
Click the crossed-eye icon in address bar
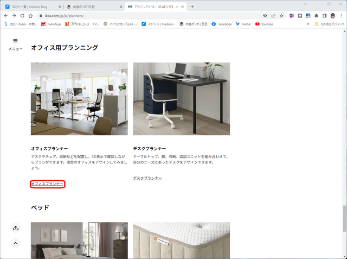(x=265, y=16)
